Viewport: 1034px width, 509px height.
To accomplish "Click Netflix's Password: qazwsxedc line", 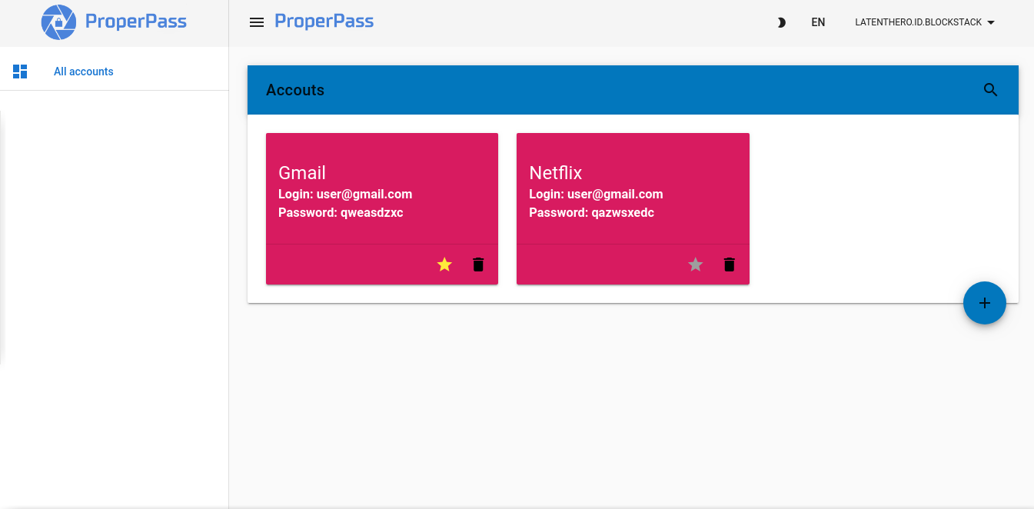I will tap(592, 212).
